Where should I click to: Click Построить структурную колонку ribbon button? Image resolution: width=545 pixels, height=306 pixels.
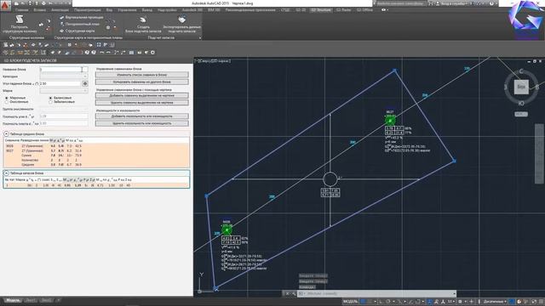point(20,25)
